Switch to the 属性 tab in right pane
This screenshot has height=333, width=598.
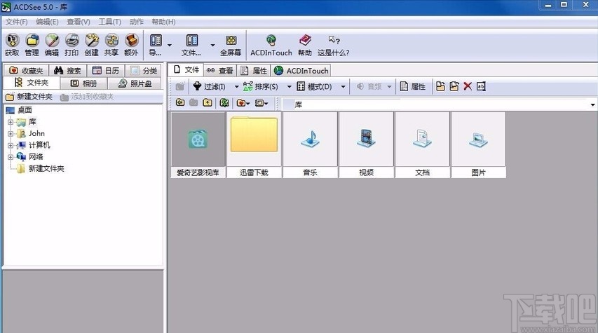254,71
